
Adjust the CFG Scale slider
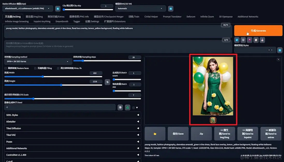(x=73, y=99)
